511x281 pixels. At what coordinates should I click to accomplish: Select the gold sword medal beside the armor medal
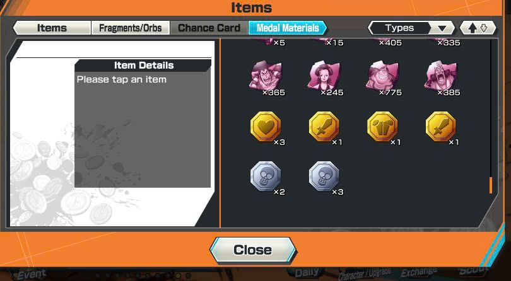(440, 127)
